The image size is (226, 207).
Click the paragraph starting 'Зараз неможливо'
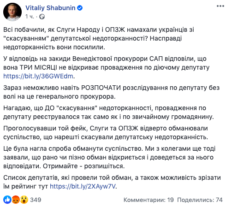click(x=112, y=92)
